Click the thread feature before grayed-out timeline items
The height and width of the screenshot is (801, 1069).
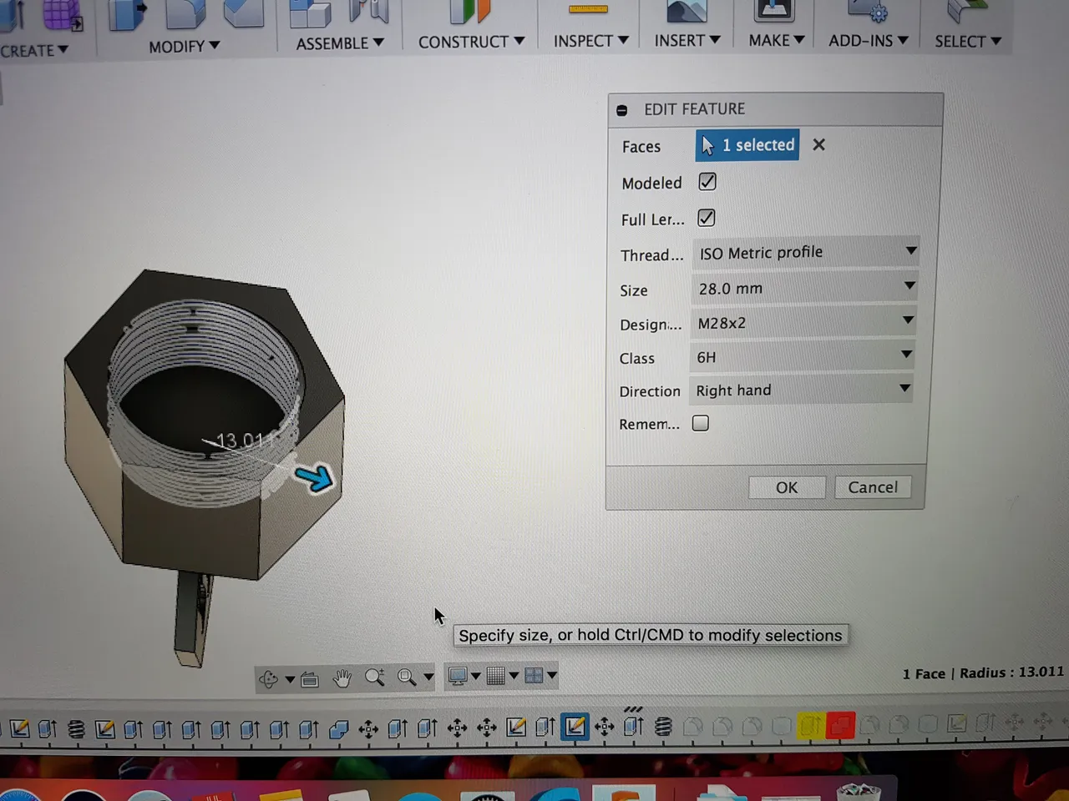coord(663,727)
